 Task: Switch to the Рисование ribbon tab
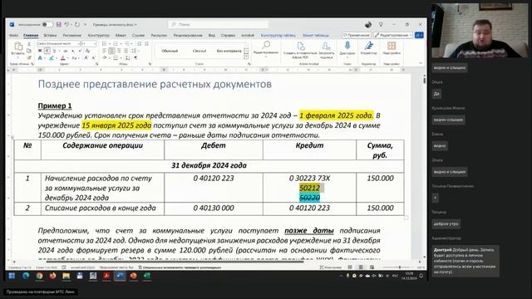[72, 35]
